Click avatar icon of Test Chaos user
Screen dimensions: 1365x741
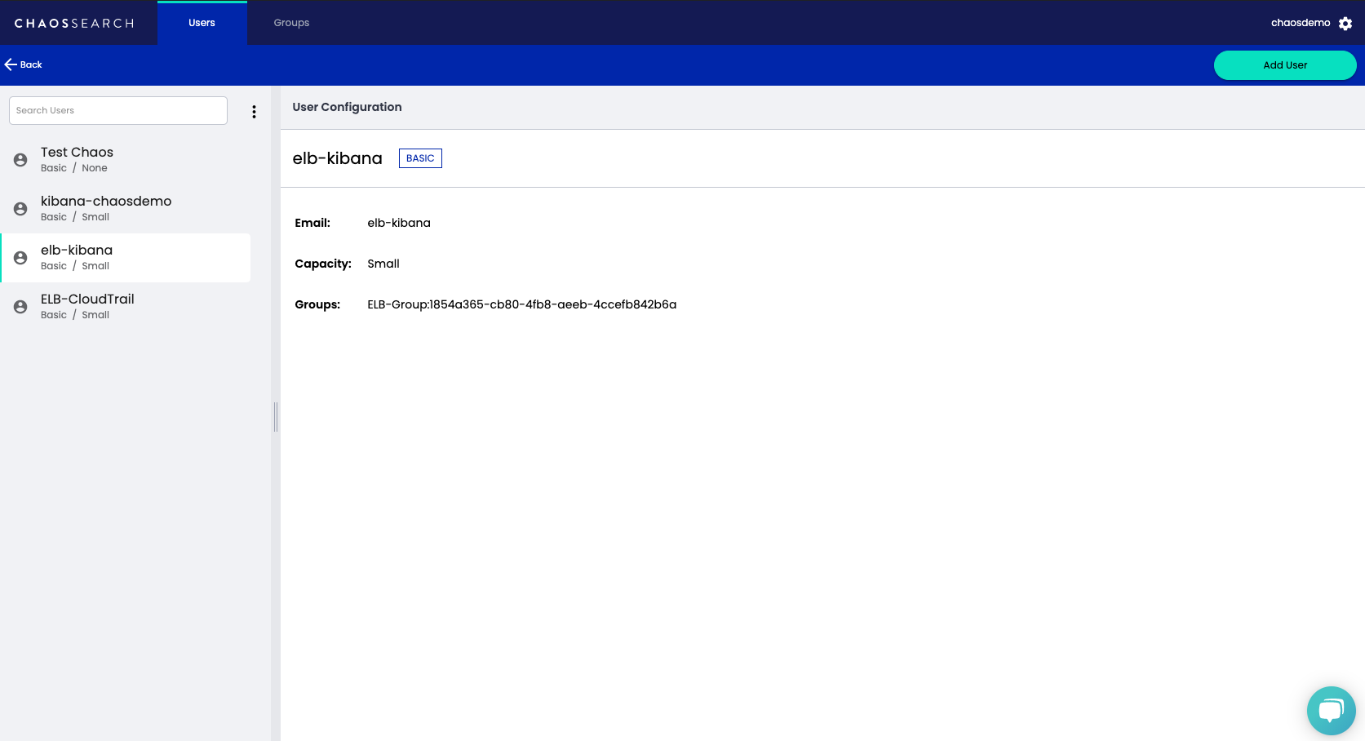(x=20, y=160)
